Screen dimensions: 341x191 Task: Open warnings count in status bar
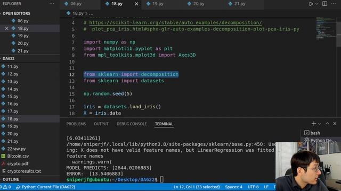7,187
